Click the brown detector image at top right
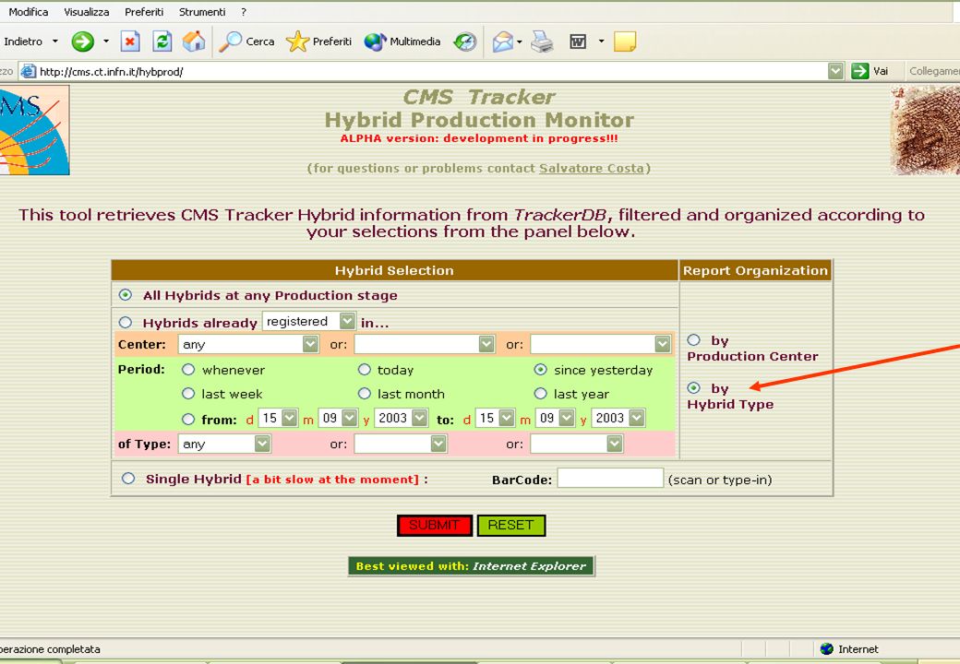960x664 pixels. (925, 130)
